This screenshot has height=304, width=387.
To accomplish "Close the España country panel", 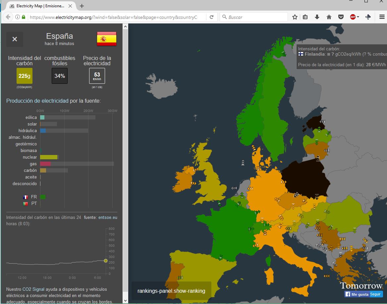I will pyautogui.click(x=15, y=39).
